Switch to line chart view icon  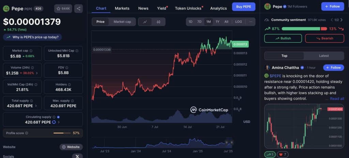click(x=145, y=22)
